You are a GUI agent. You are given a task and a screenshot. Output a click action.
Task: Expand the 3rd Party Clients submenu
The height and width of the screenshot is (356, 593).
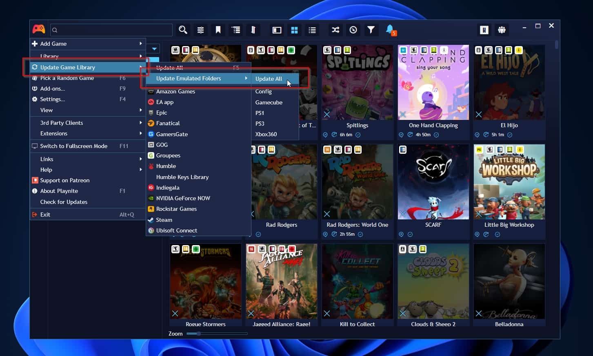[88, 123]
